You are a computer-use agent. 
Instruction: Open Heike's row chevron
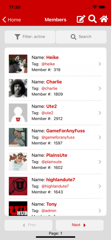pyautogui.click(x=100, y=64)
